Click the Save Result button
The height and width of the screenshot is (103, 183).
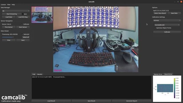click(91, 101)
